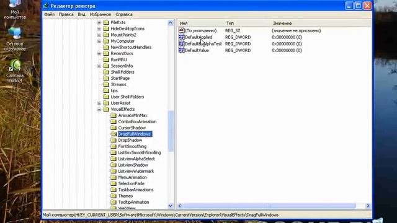
Task: Open Сетевое окружение desktop icon
Action: [15, 38]
